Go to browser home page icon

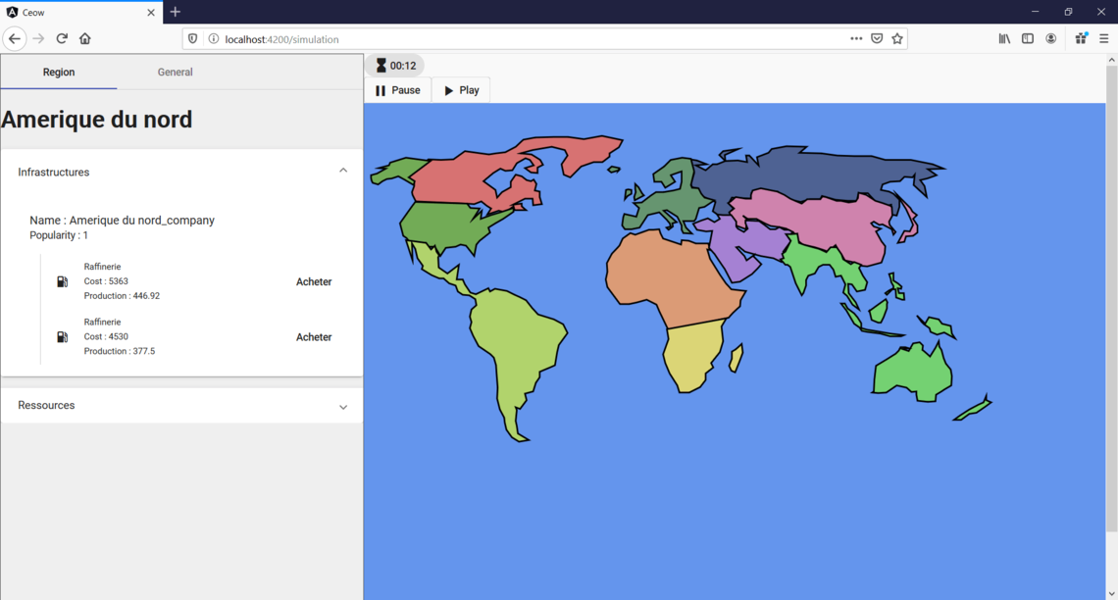click(x=85, y=39)
